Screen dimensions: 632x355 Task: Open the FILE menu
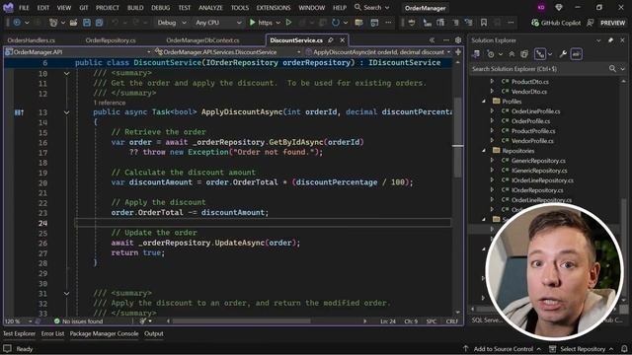tap(24, 8)
